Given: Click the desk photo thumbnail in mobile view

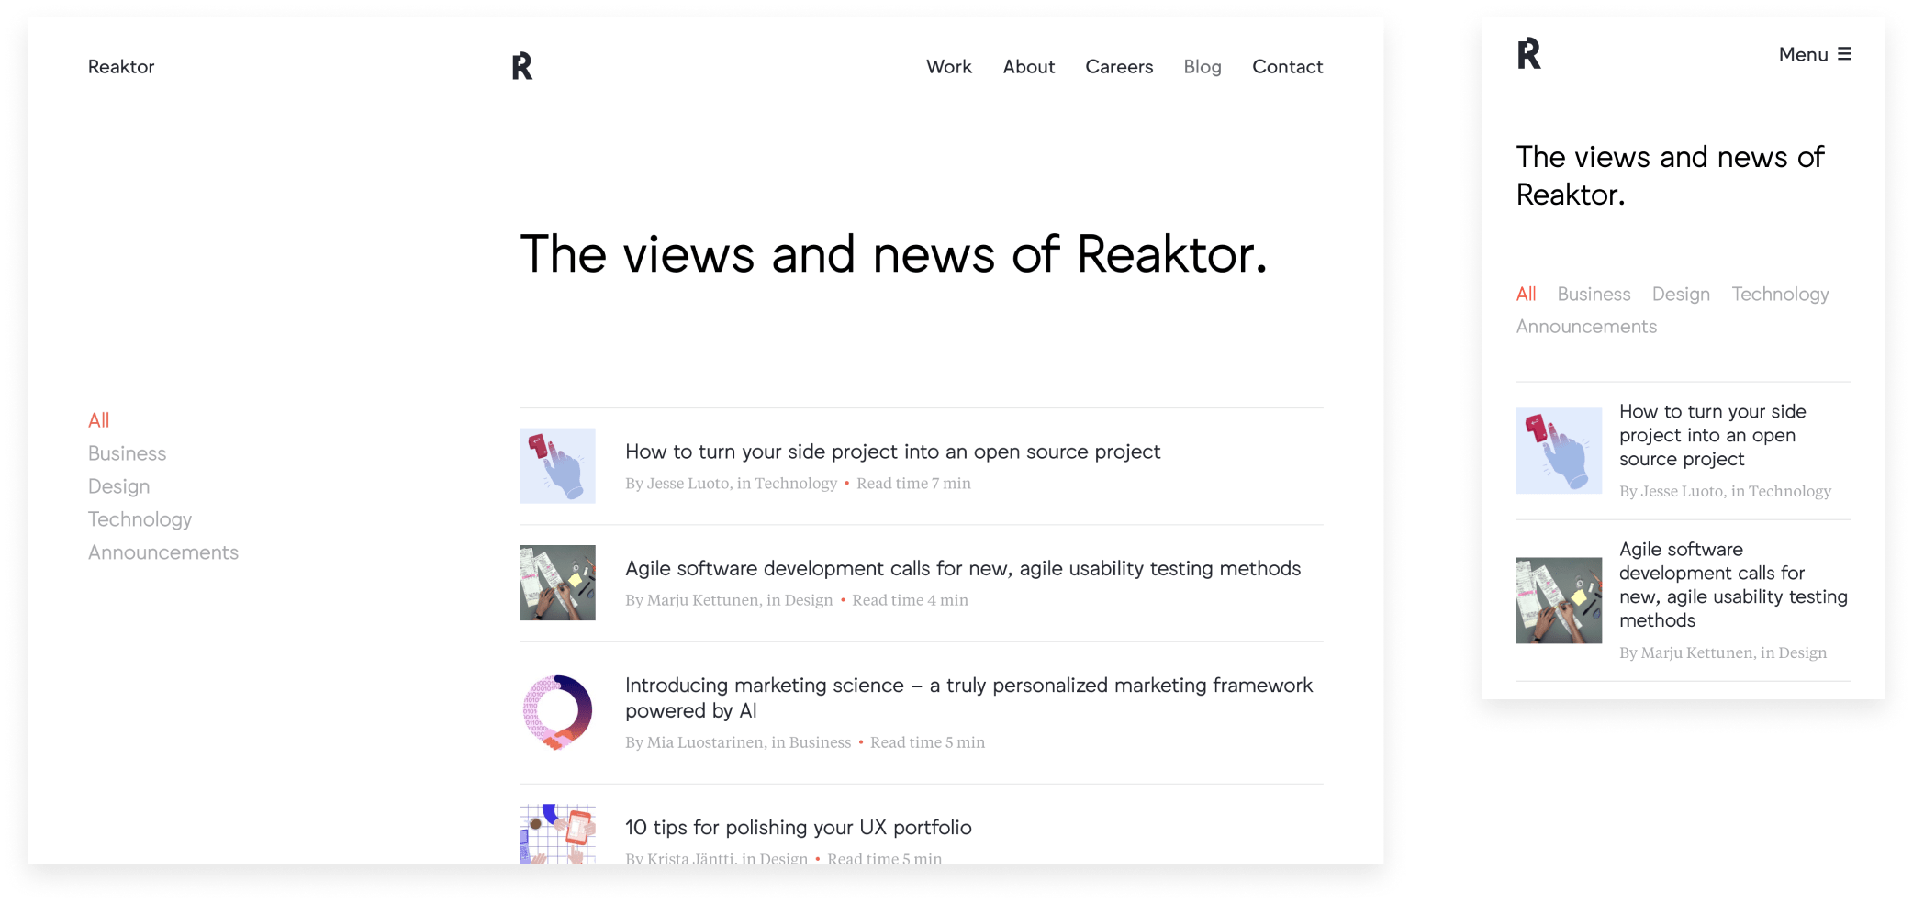Looking at the screenshot, I should 1559,600.
